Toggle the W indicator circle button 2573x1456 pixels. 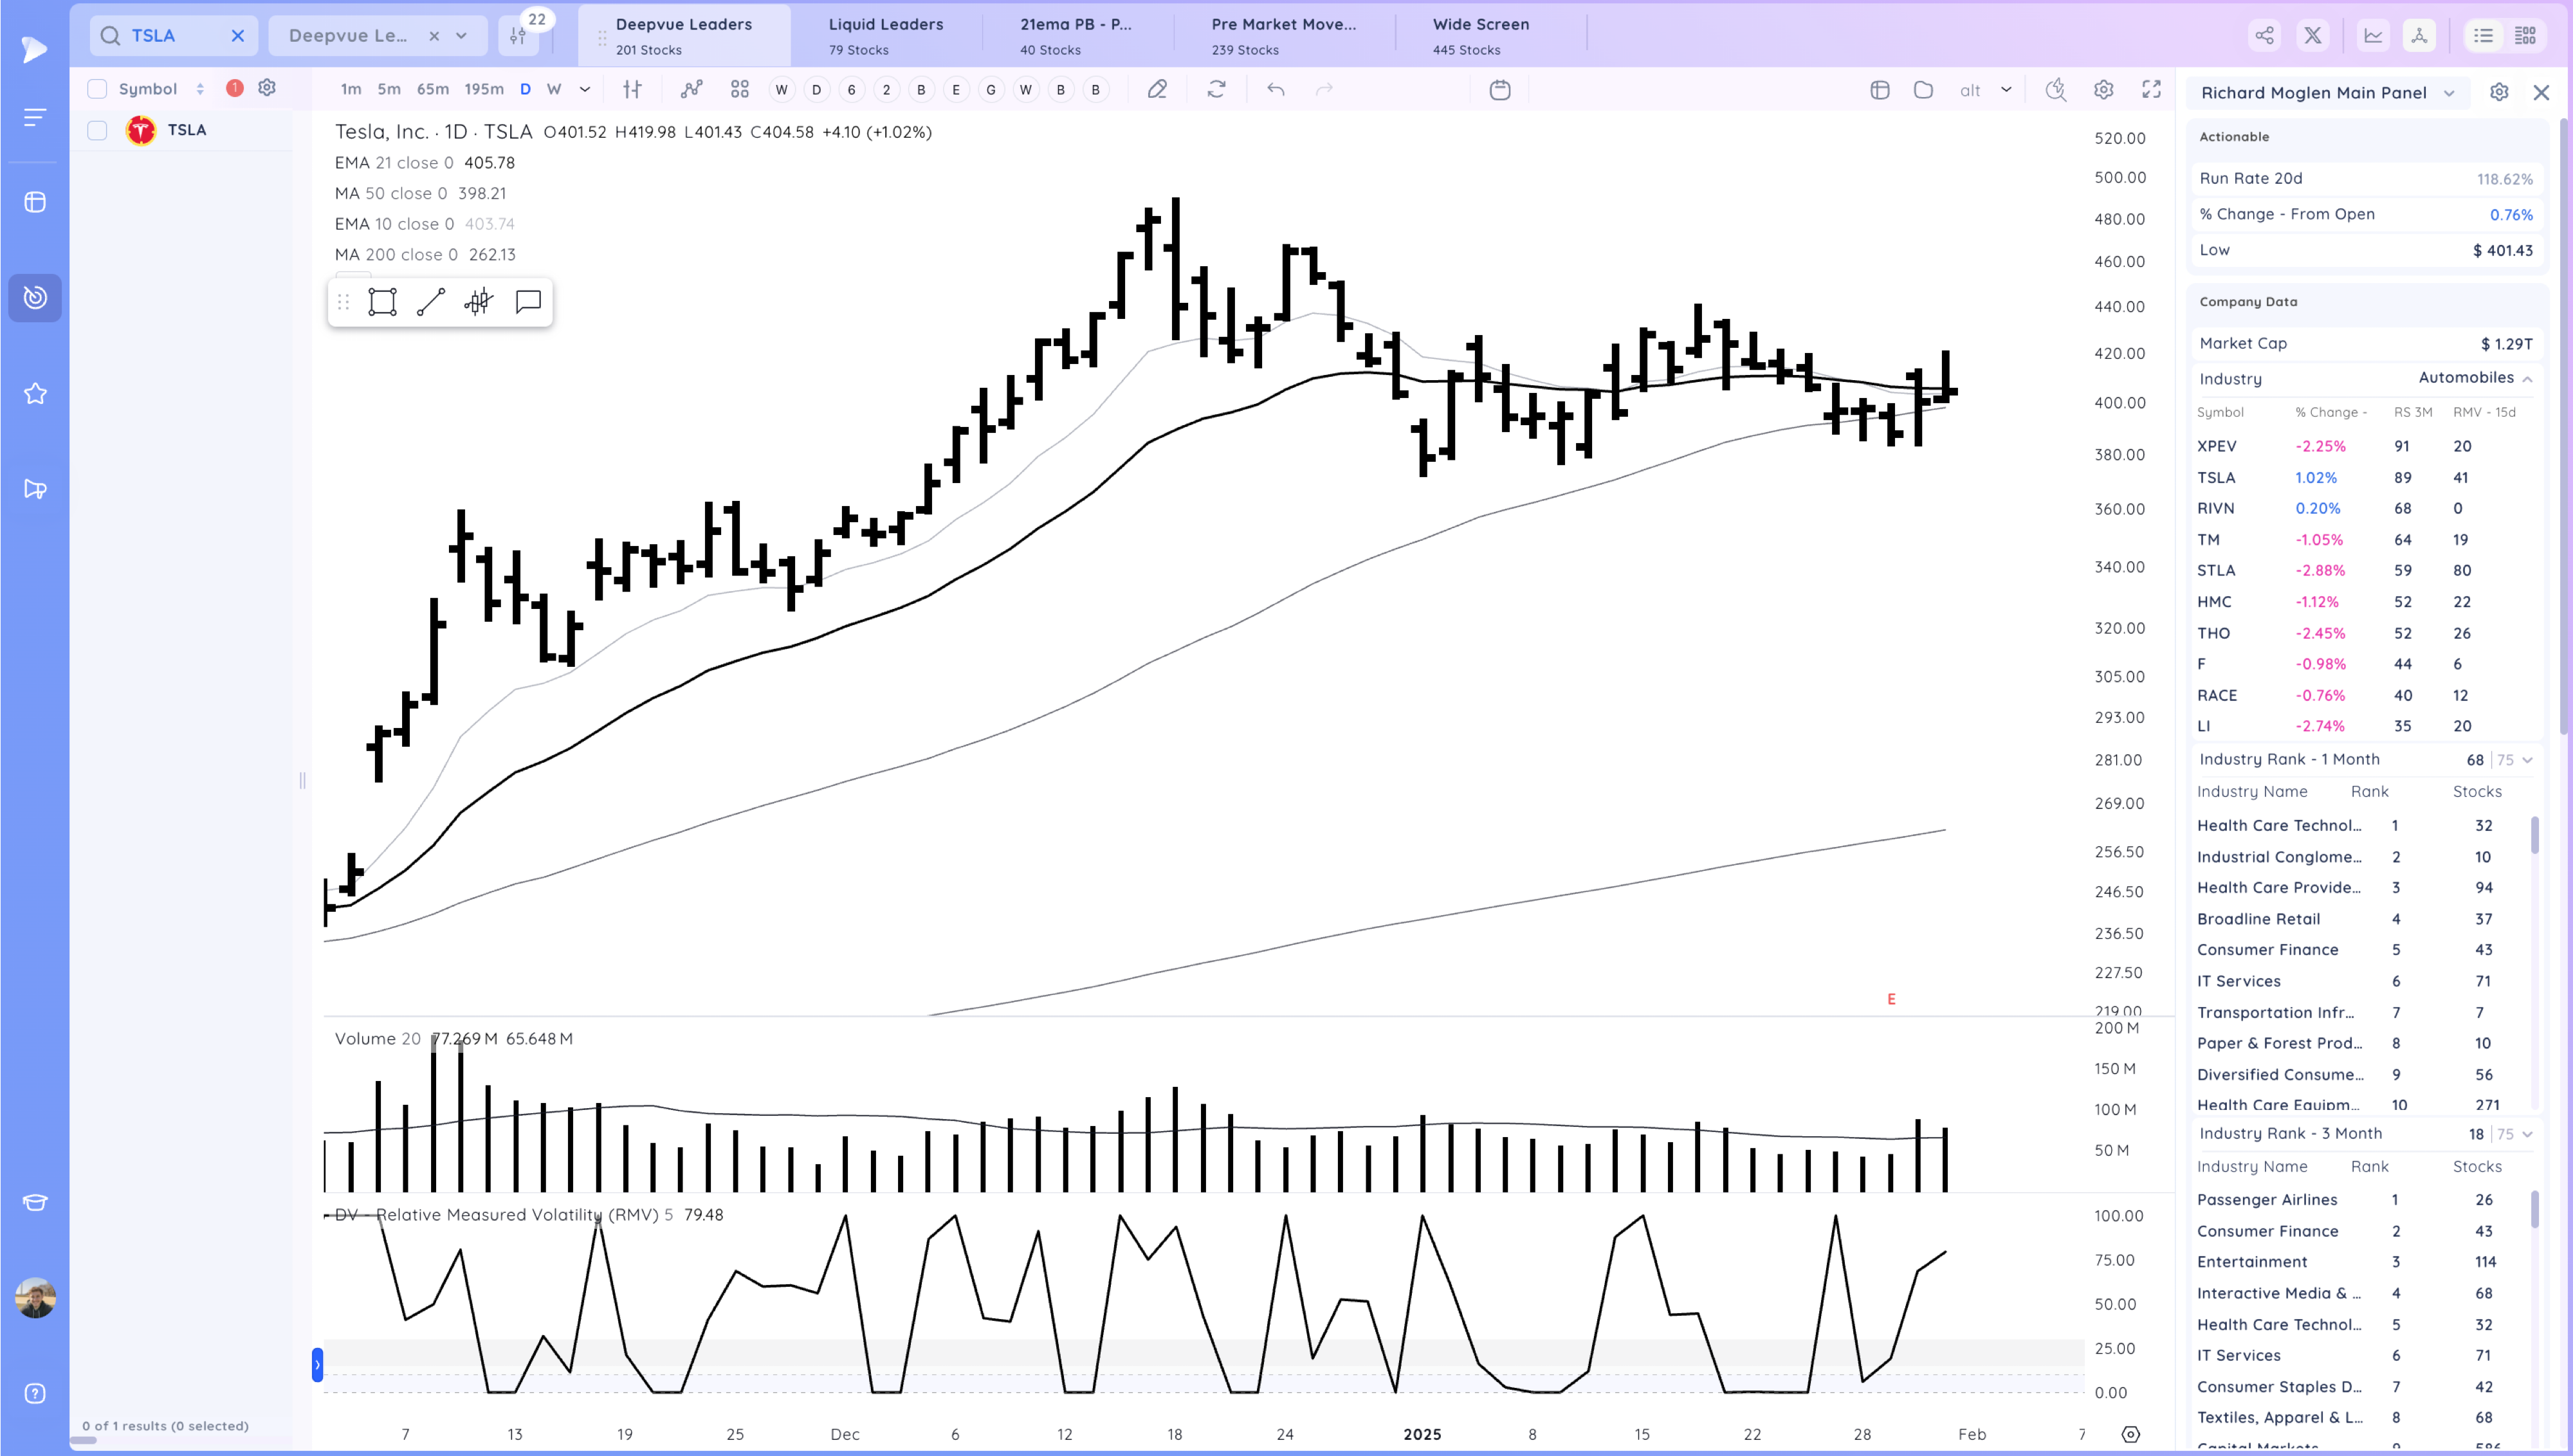point(781,90)
